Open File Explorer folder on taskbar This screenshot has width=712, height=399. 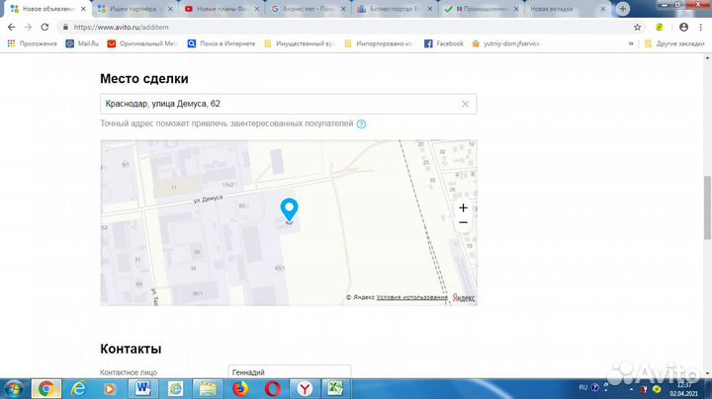coord(208,388)
